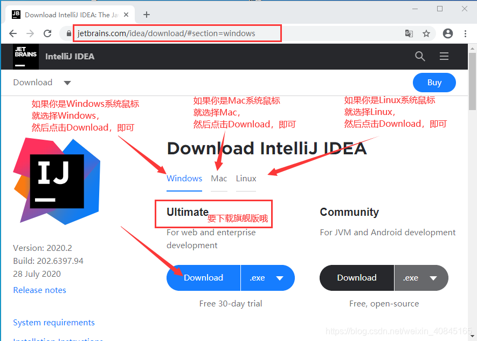477x341 pixels.
Task: Expand the Download dropdown arrow
Action: (x=67, y=83)
